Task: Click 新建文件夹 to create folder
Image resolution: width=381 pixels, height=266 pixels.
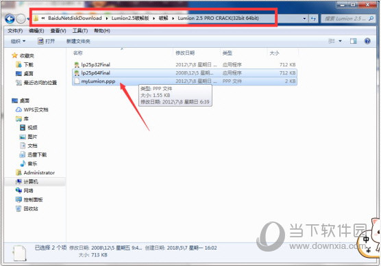Action: [x=78, y=41]
